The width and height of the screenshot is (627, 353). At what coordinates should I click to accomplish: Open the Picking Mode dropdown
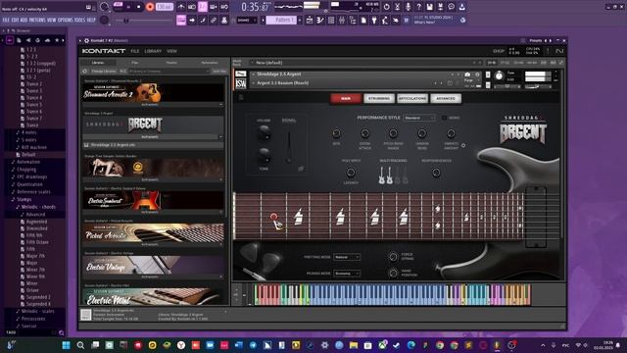pos(346,274)
